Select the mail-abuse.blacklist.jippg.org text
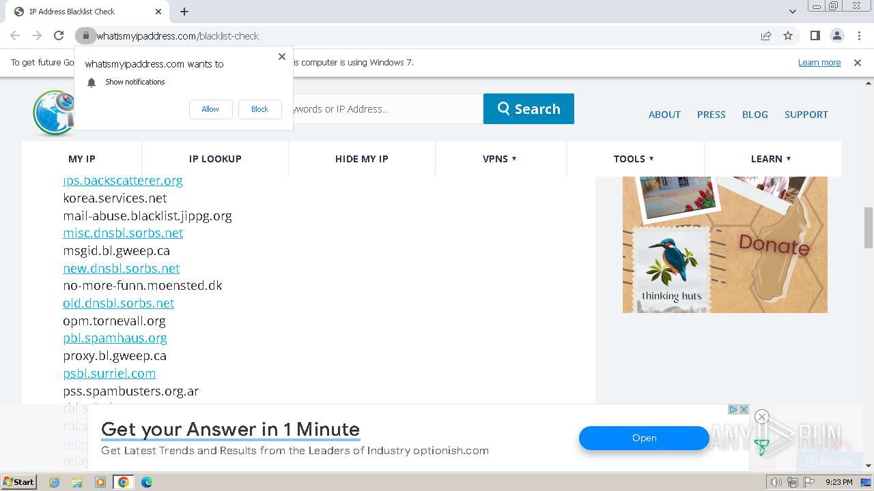 pyautogui.click(x=147, y=216)
